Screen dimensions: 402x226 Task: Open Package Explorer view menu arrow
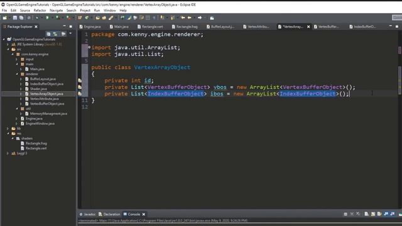click(x=70, y=33)
